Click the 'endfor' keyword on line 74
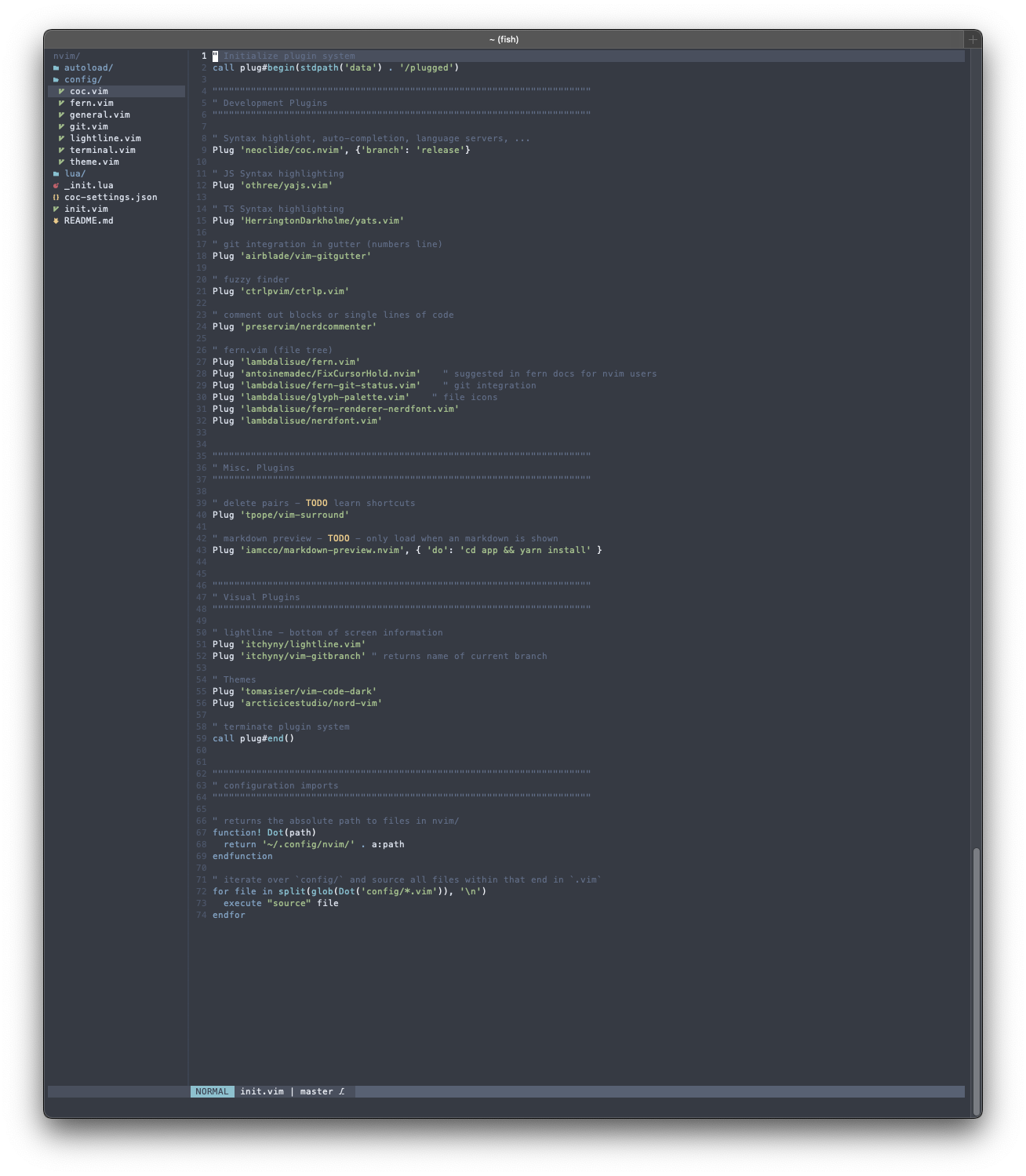The height and width of the screenshot is (1176, 1026). [229, 915]
